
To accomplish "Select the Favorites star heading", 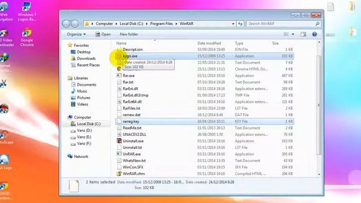I will tap(78, 45).
